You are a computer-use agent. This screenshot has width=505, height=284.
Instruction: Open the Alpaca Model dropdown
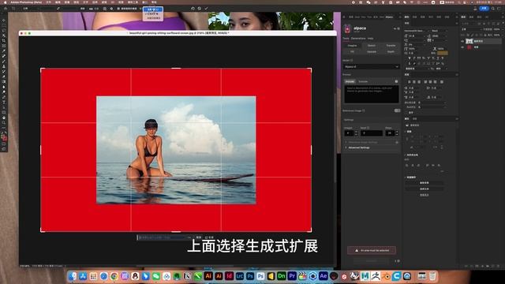372,66
